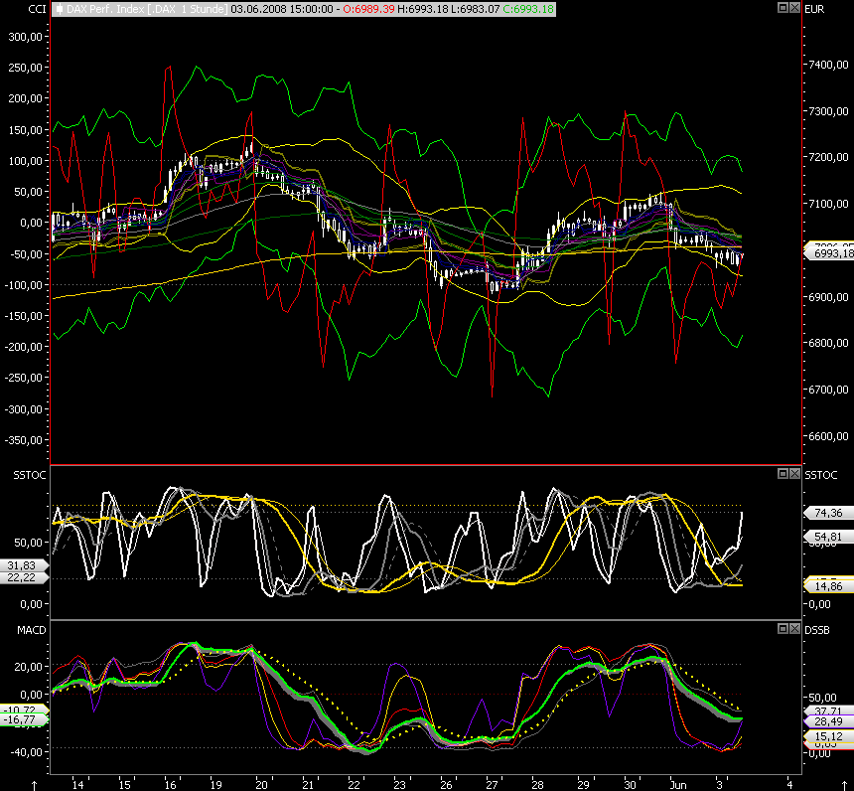
Task: Click the purple DSSB value tag 28,49
Action: (x=829, y=721)
